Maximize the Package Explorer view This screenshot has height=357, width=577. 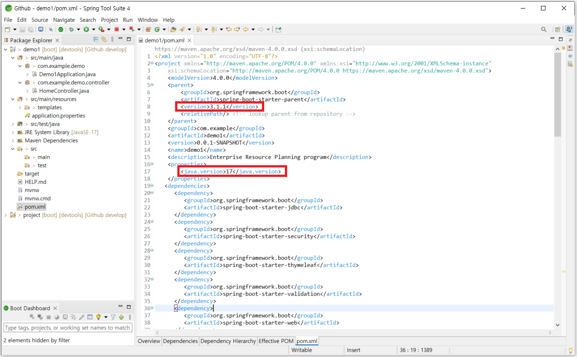tap(129, 40)
